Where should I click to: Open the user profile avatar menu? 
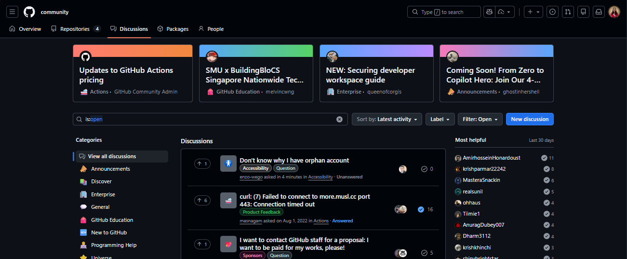coord(614,12)
